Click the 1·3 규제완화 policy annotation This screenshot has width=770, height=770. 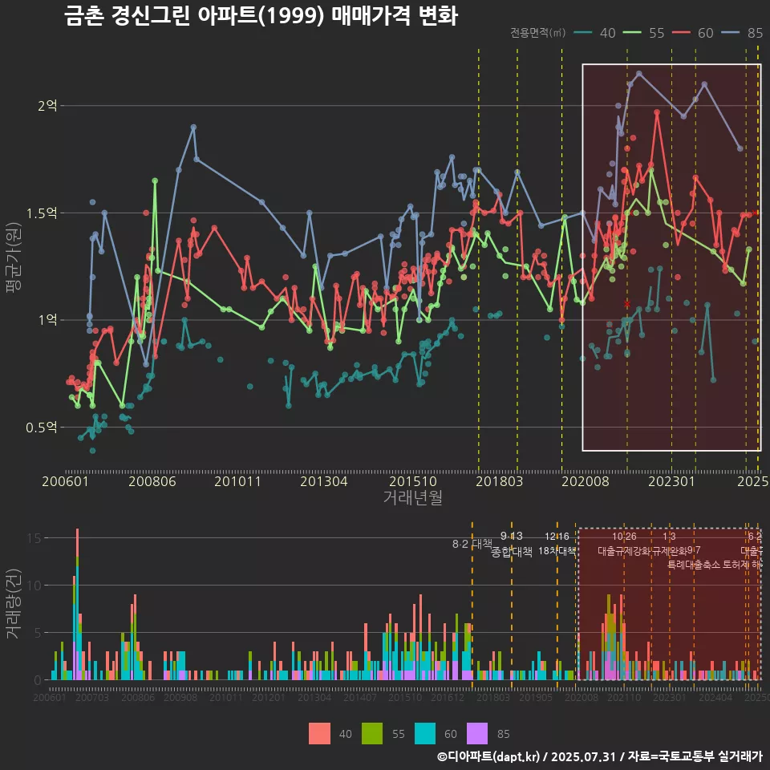coord(669,544)
